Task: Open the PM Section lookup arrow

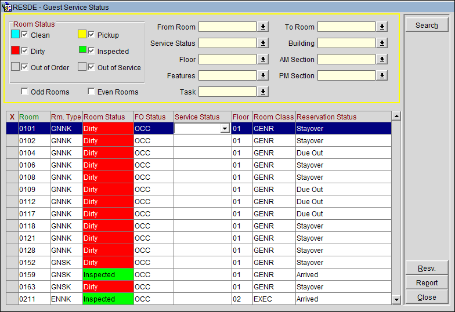Action: pos(382,75)
